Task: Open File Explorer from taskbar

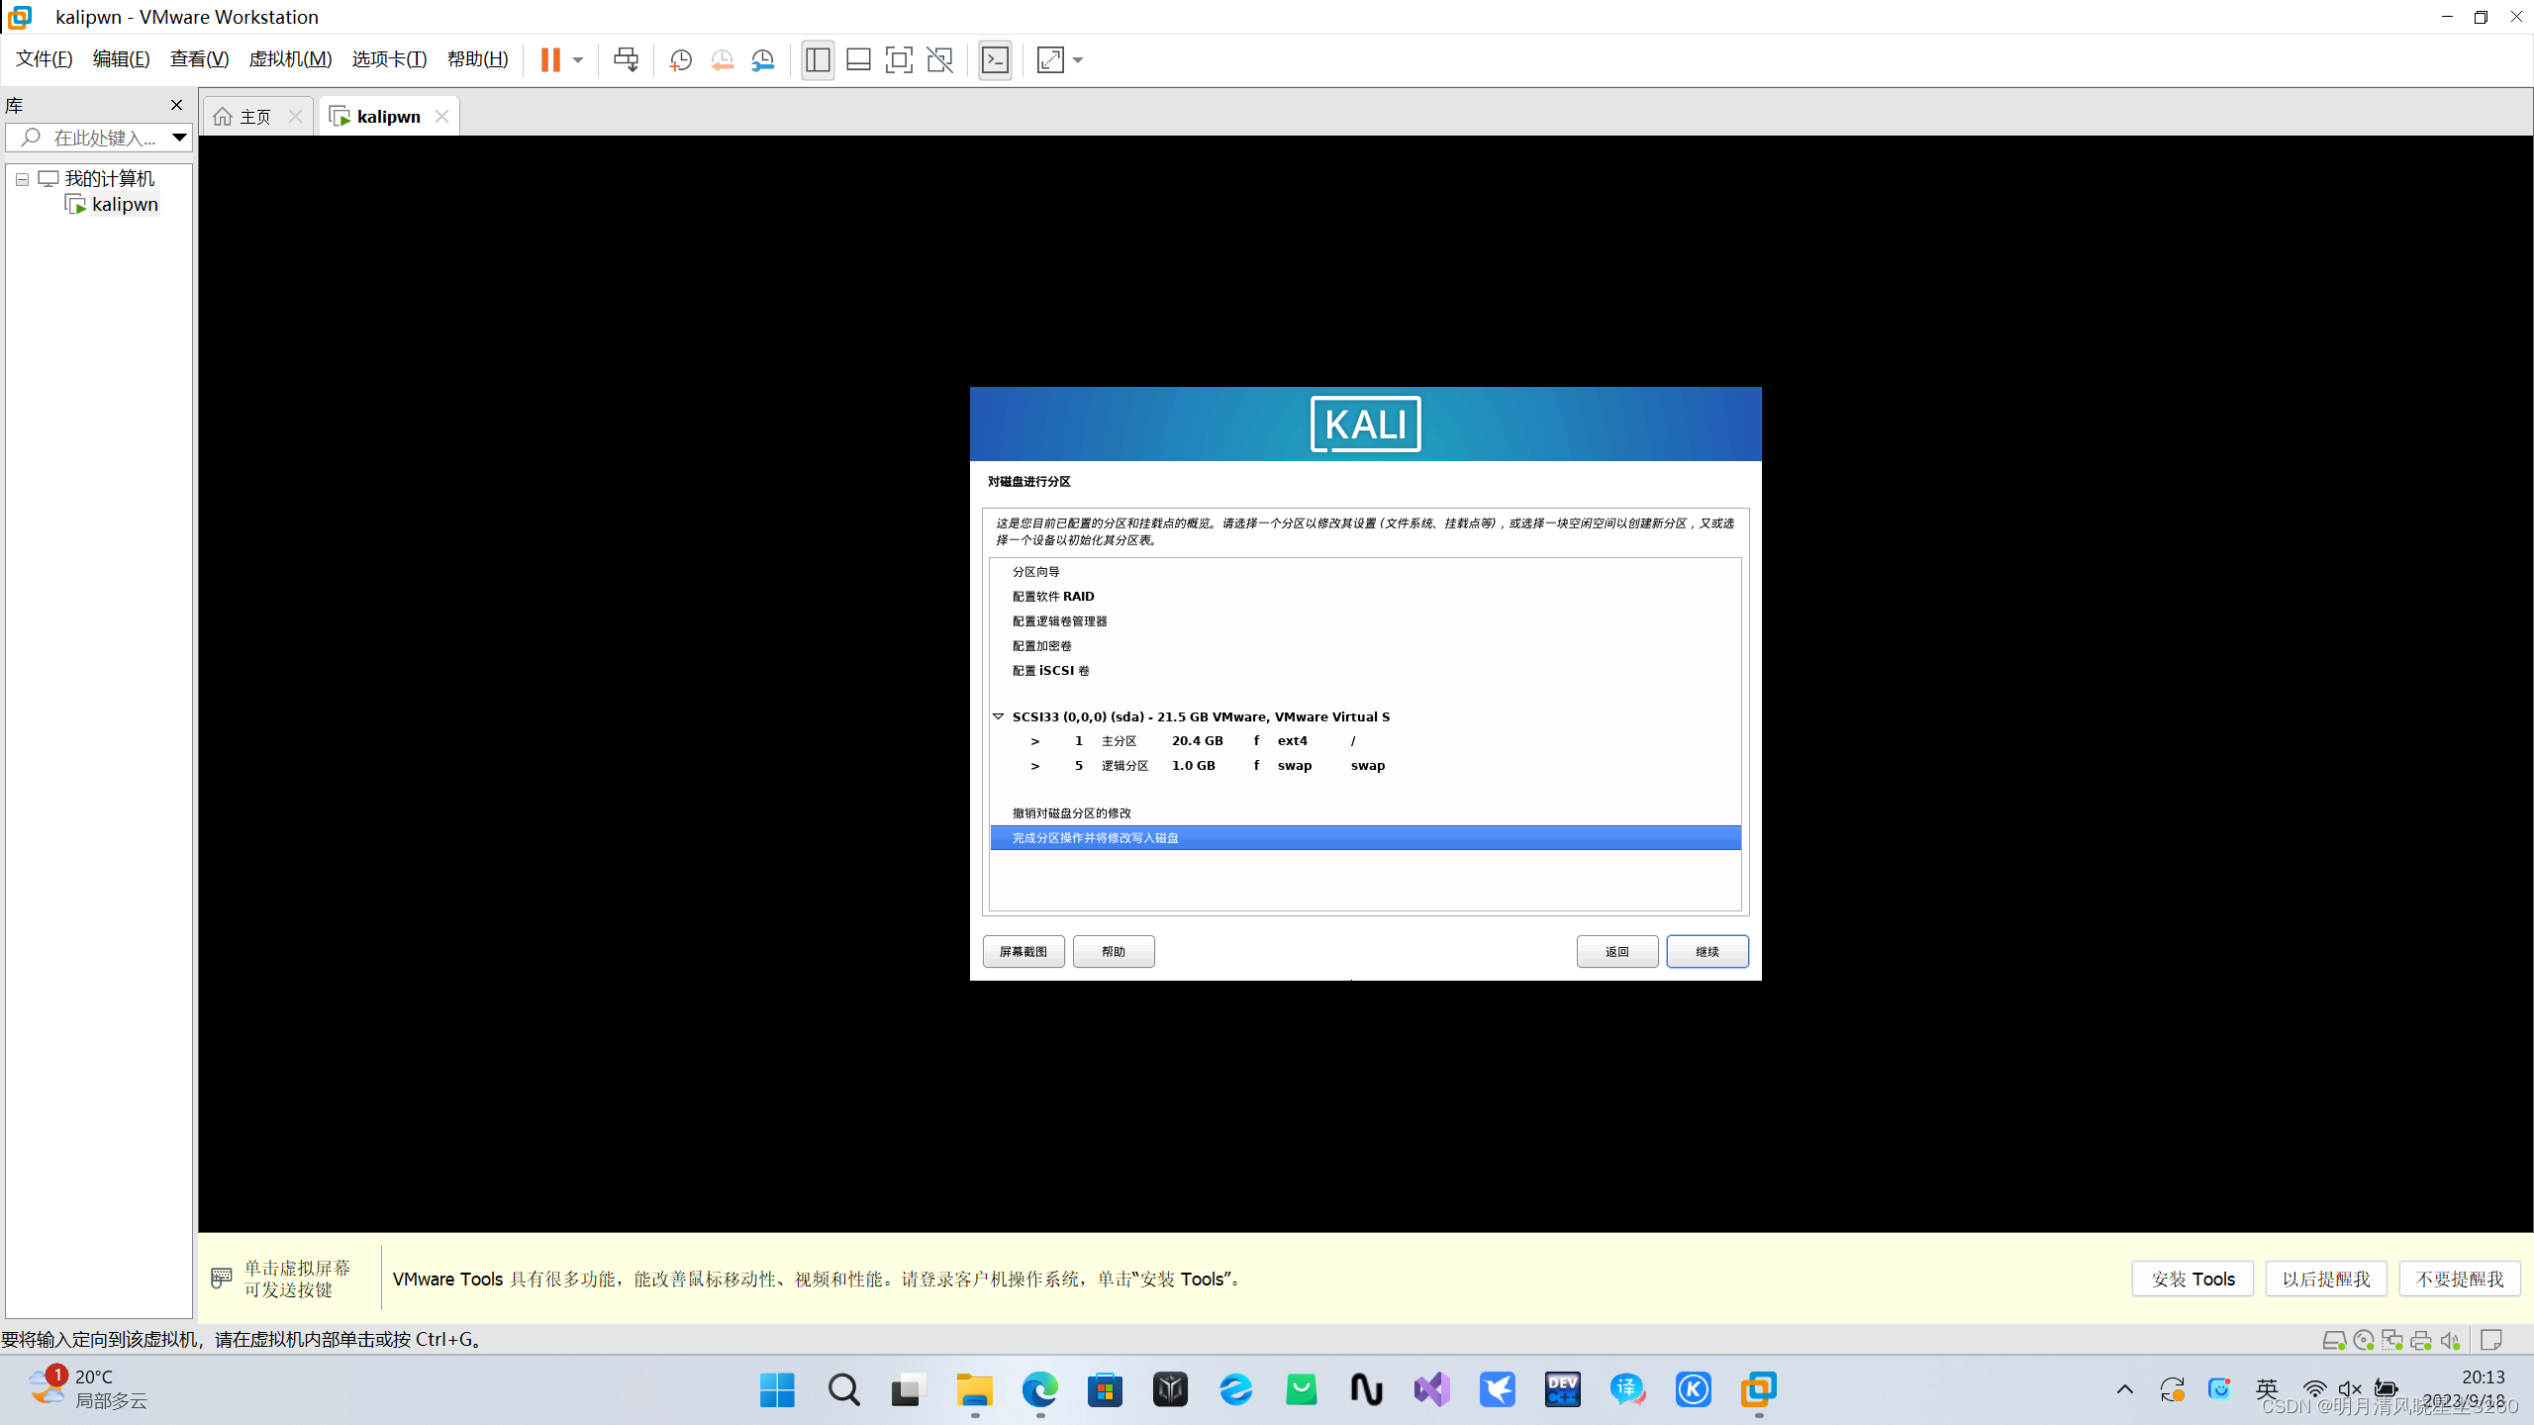Action: click(x=975, y=1390)
